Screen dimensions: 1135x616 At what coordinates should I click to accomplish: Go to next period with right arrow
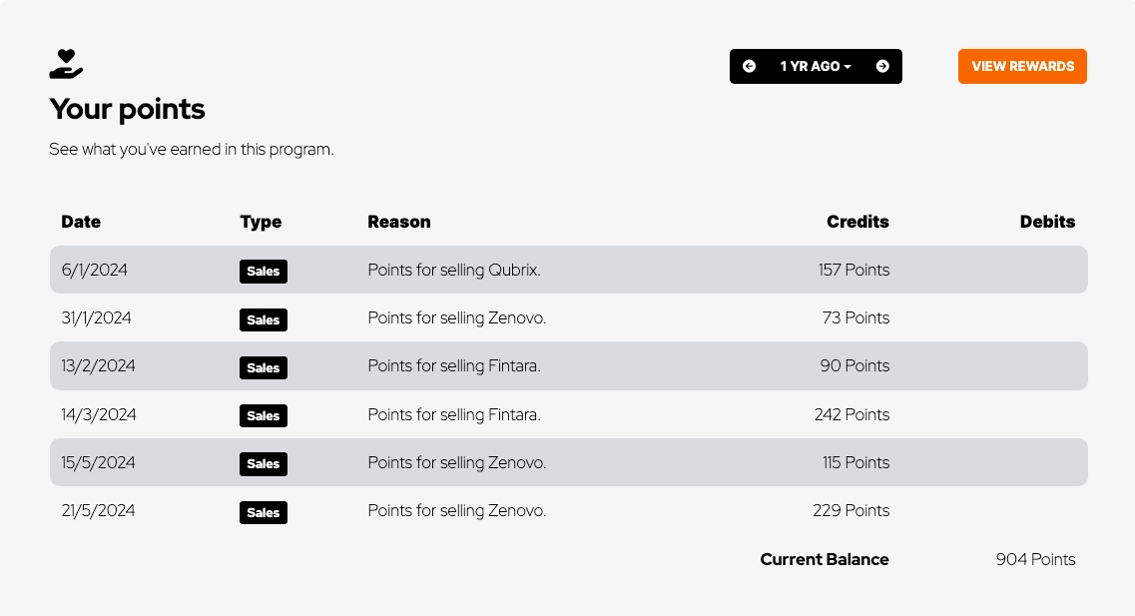[x=882, y=67]
